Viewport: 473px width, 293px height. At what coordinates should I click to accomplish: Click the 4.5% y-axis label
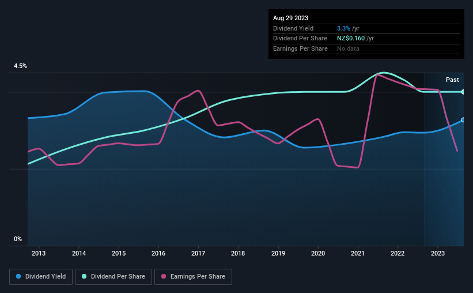tap(20, 66)
